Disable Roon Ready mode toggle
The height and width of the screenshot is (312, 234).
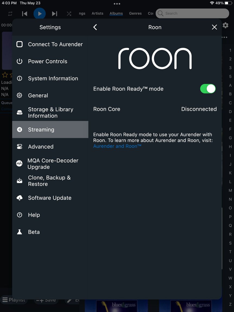point(208,89)
